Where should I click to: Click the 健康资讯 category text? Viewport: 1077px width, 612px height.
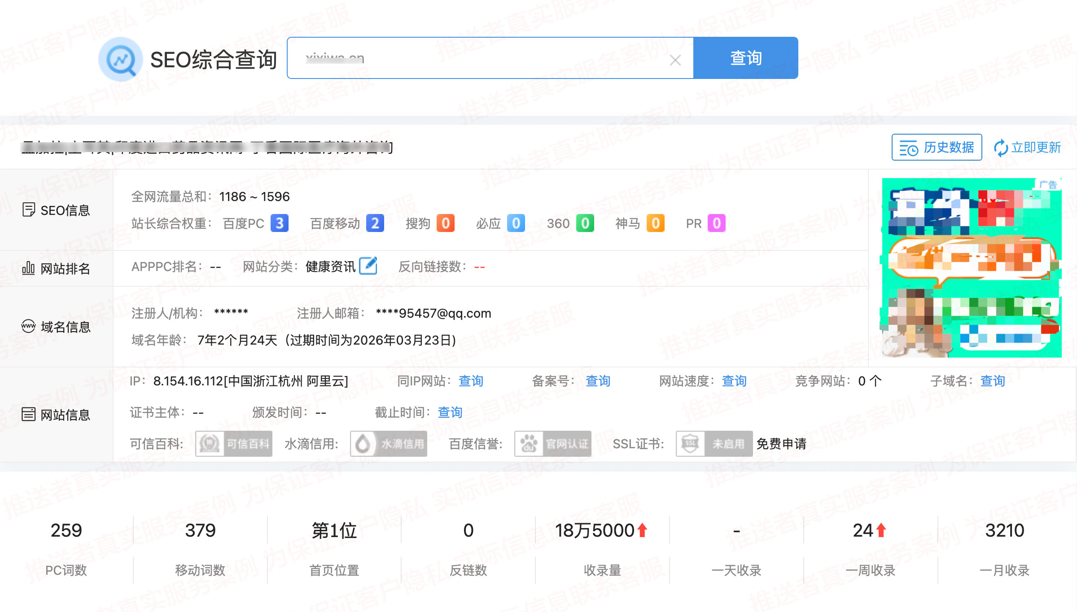pos(331,267)
